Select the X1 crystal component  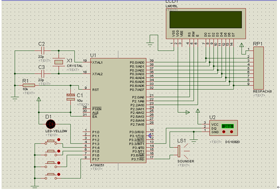tap(58, 62)
